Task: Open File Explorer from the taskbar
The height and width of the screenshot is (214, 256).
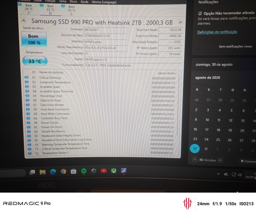Action: 42,172
